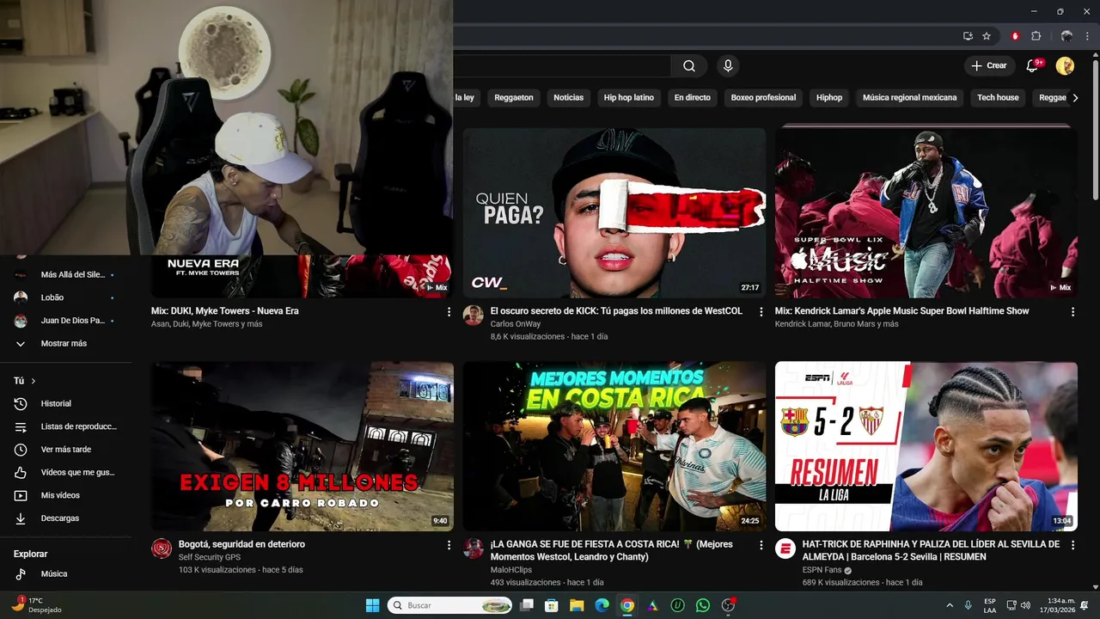Viewport: 1100px width, 619px height.
Task: Open Listas de reproducción in sidebar
Action: pyautogui.click(x=65, y=426)
